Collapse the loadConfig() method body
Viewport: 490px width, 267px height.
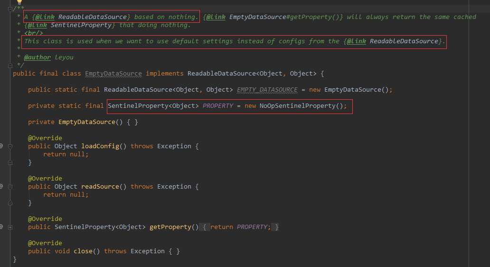[x=10, y=146]
